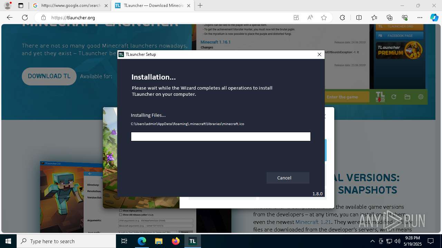The width and height of the screenshot is (442, 248).
Task: Switch to the Google search tab
Action: coord(70,6)
